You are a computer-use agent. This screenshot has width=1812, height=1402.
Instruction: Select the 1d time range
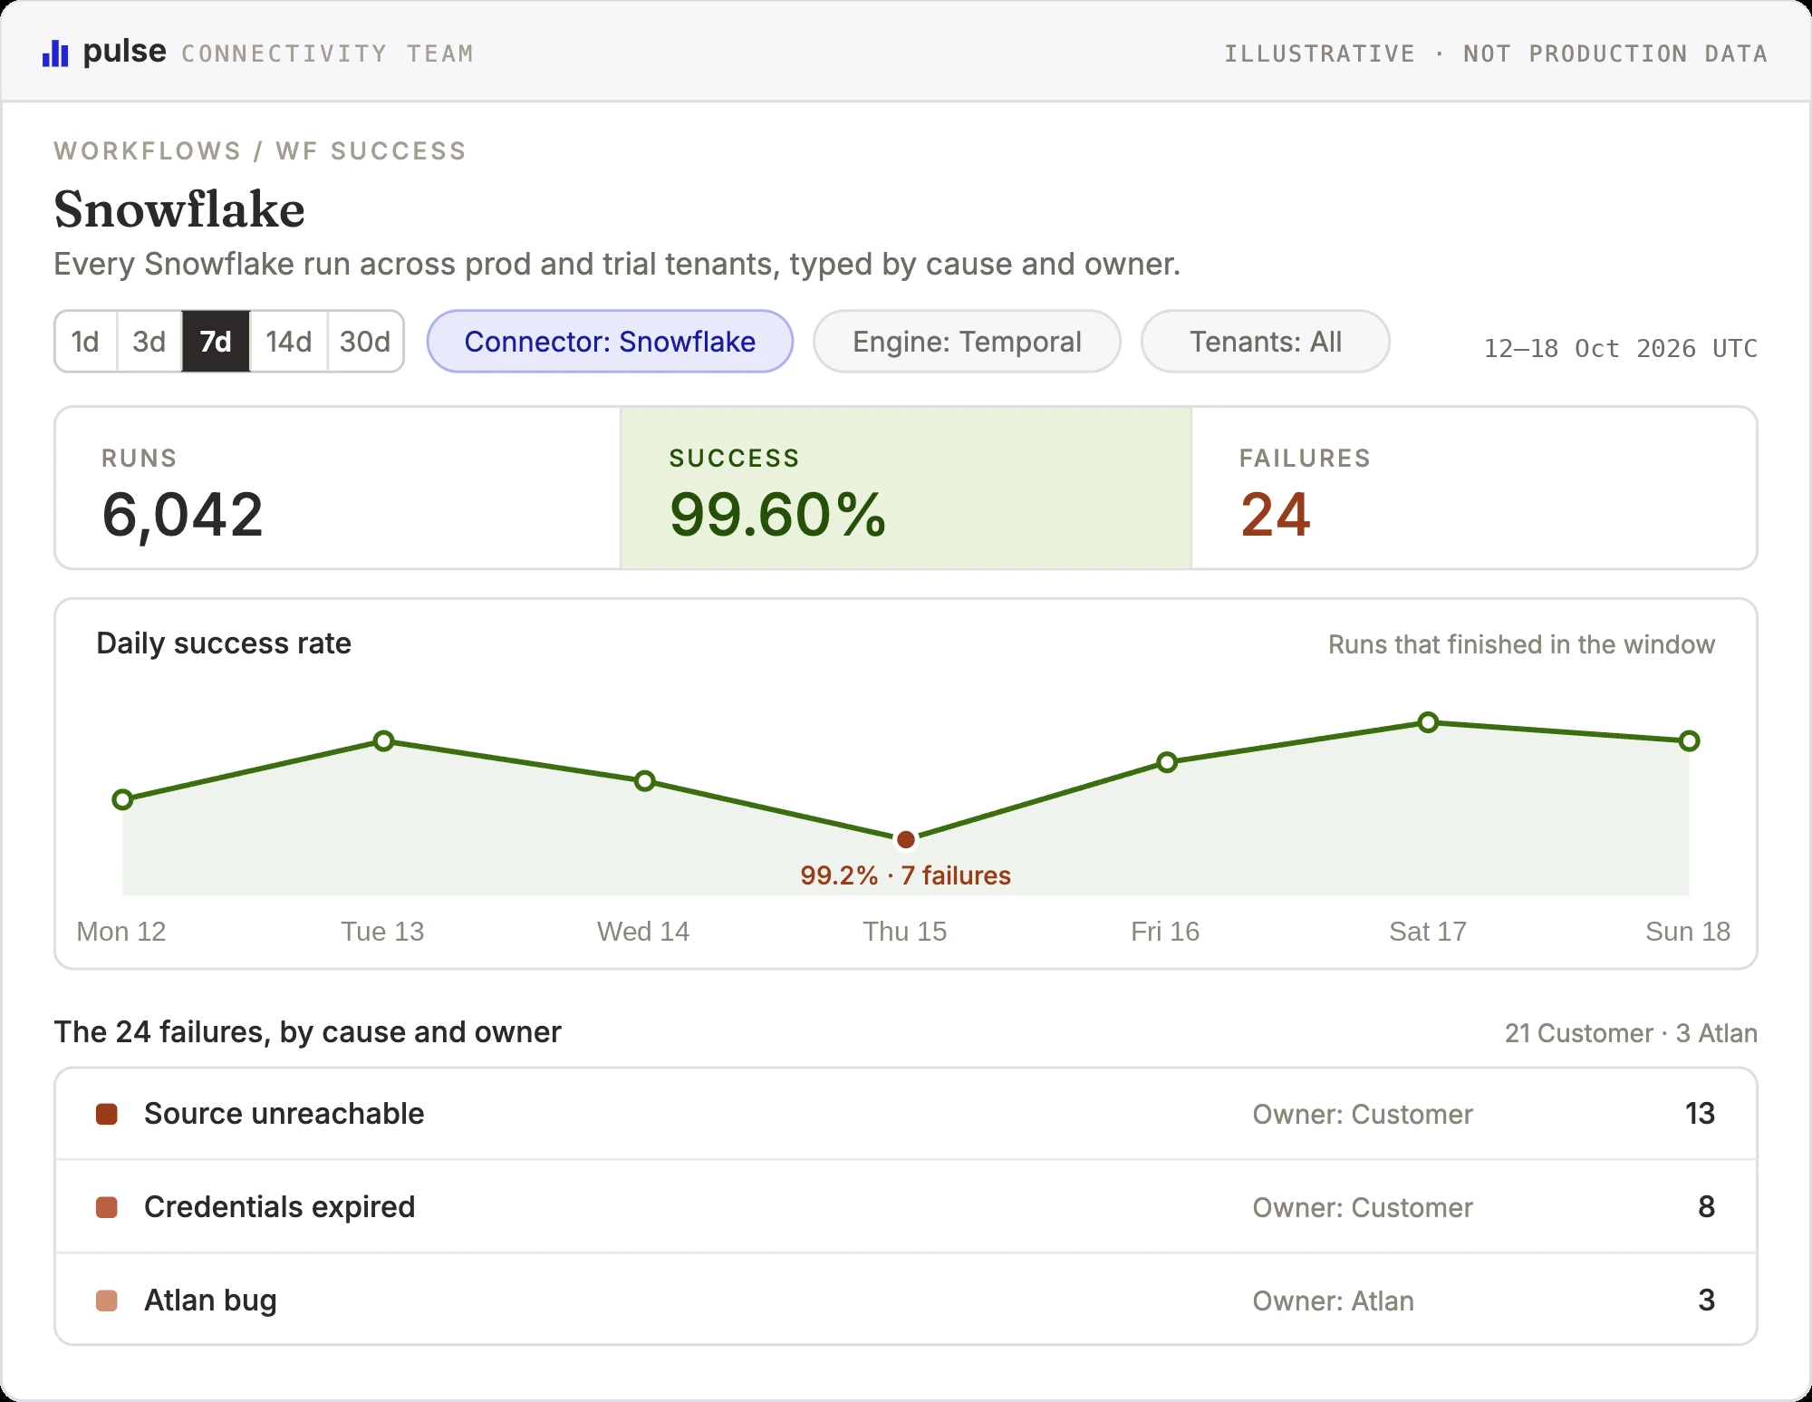[x=86, y=342]
